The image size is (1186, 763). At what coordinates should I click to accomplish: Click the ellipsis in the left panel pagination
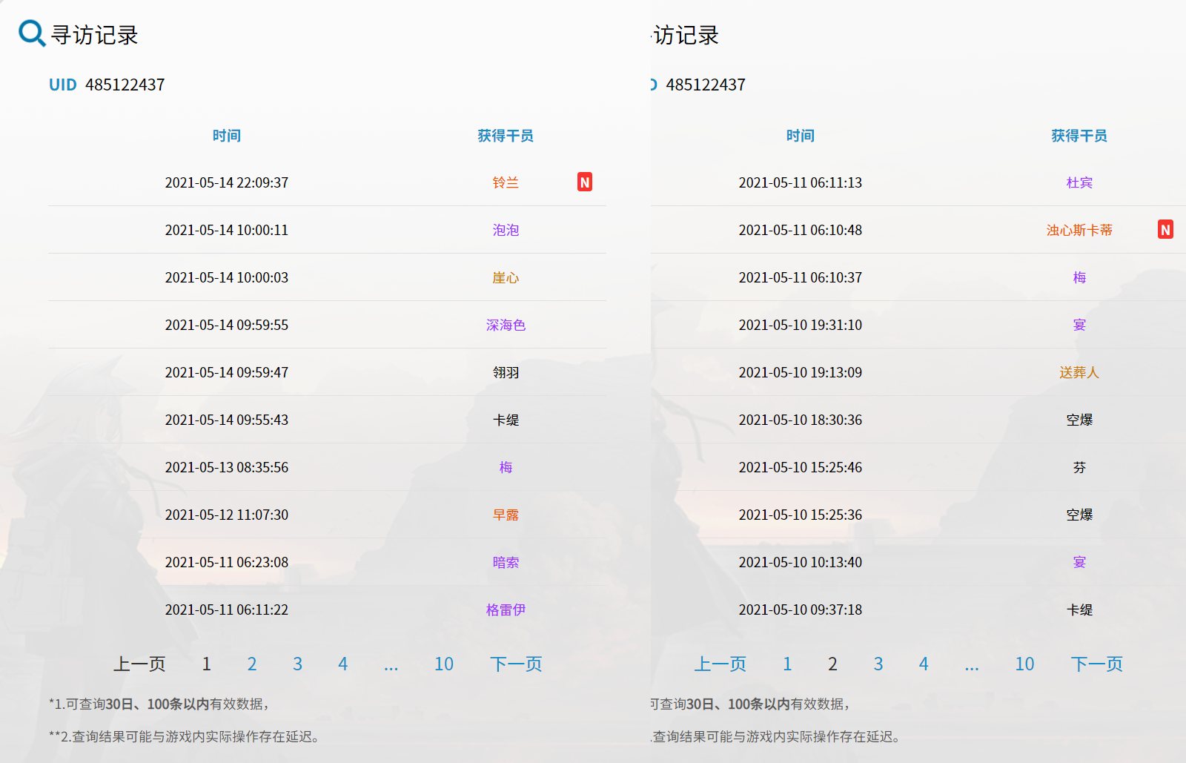click(391, 667)
